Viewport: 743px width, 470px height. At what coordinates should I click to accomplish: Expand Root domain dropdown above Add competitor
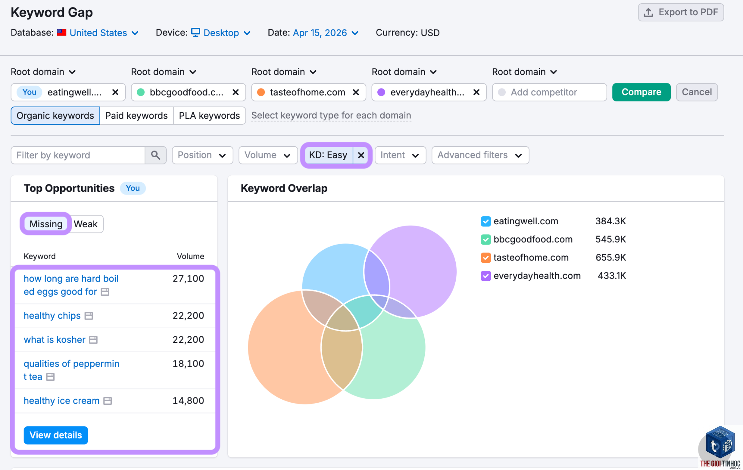[x=525, y=72]
